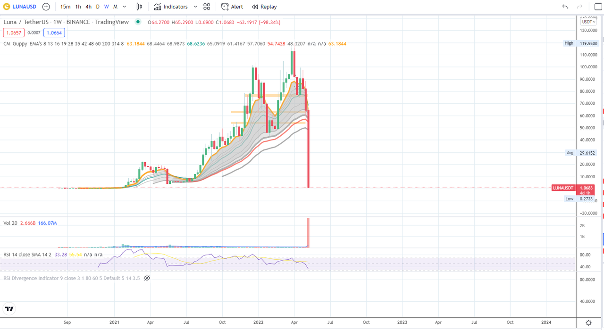Click the RSI value 33.28

tap(61, 255)
